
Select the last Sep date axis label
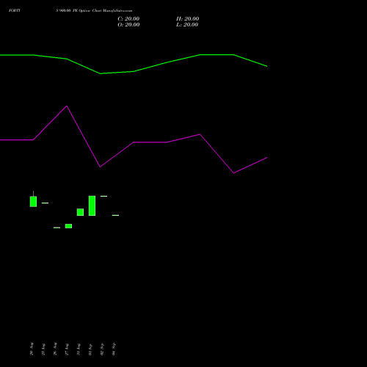pos(114,349)
